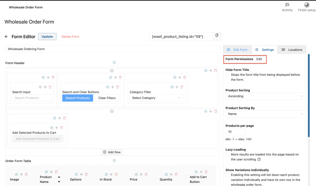
Task: Delete the Search Input element using its trash icon
Action: [x=50, y=87]
